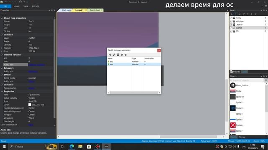Open the EVENTS ribbon tab
268x150 pixels.
click(35, 7)
